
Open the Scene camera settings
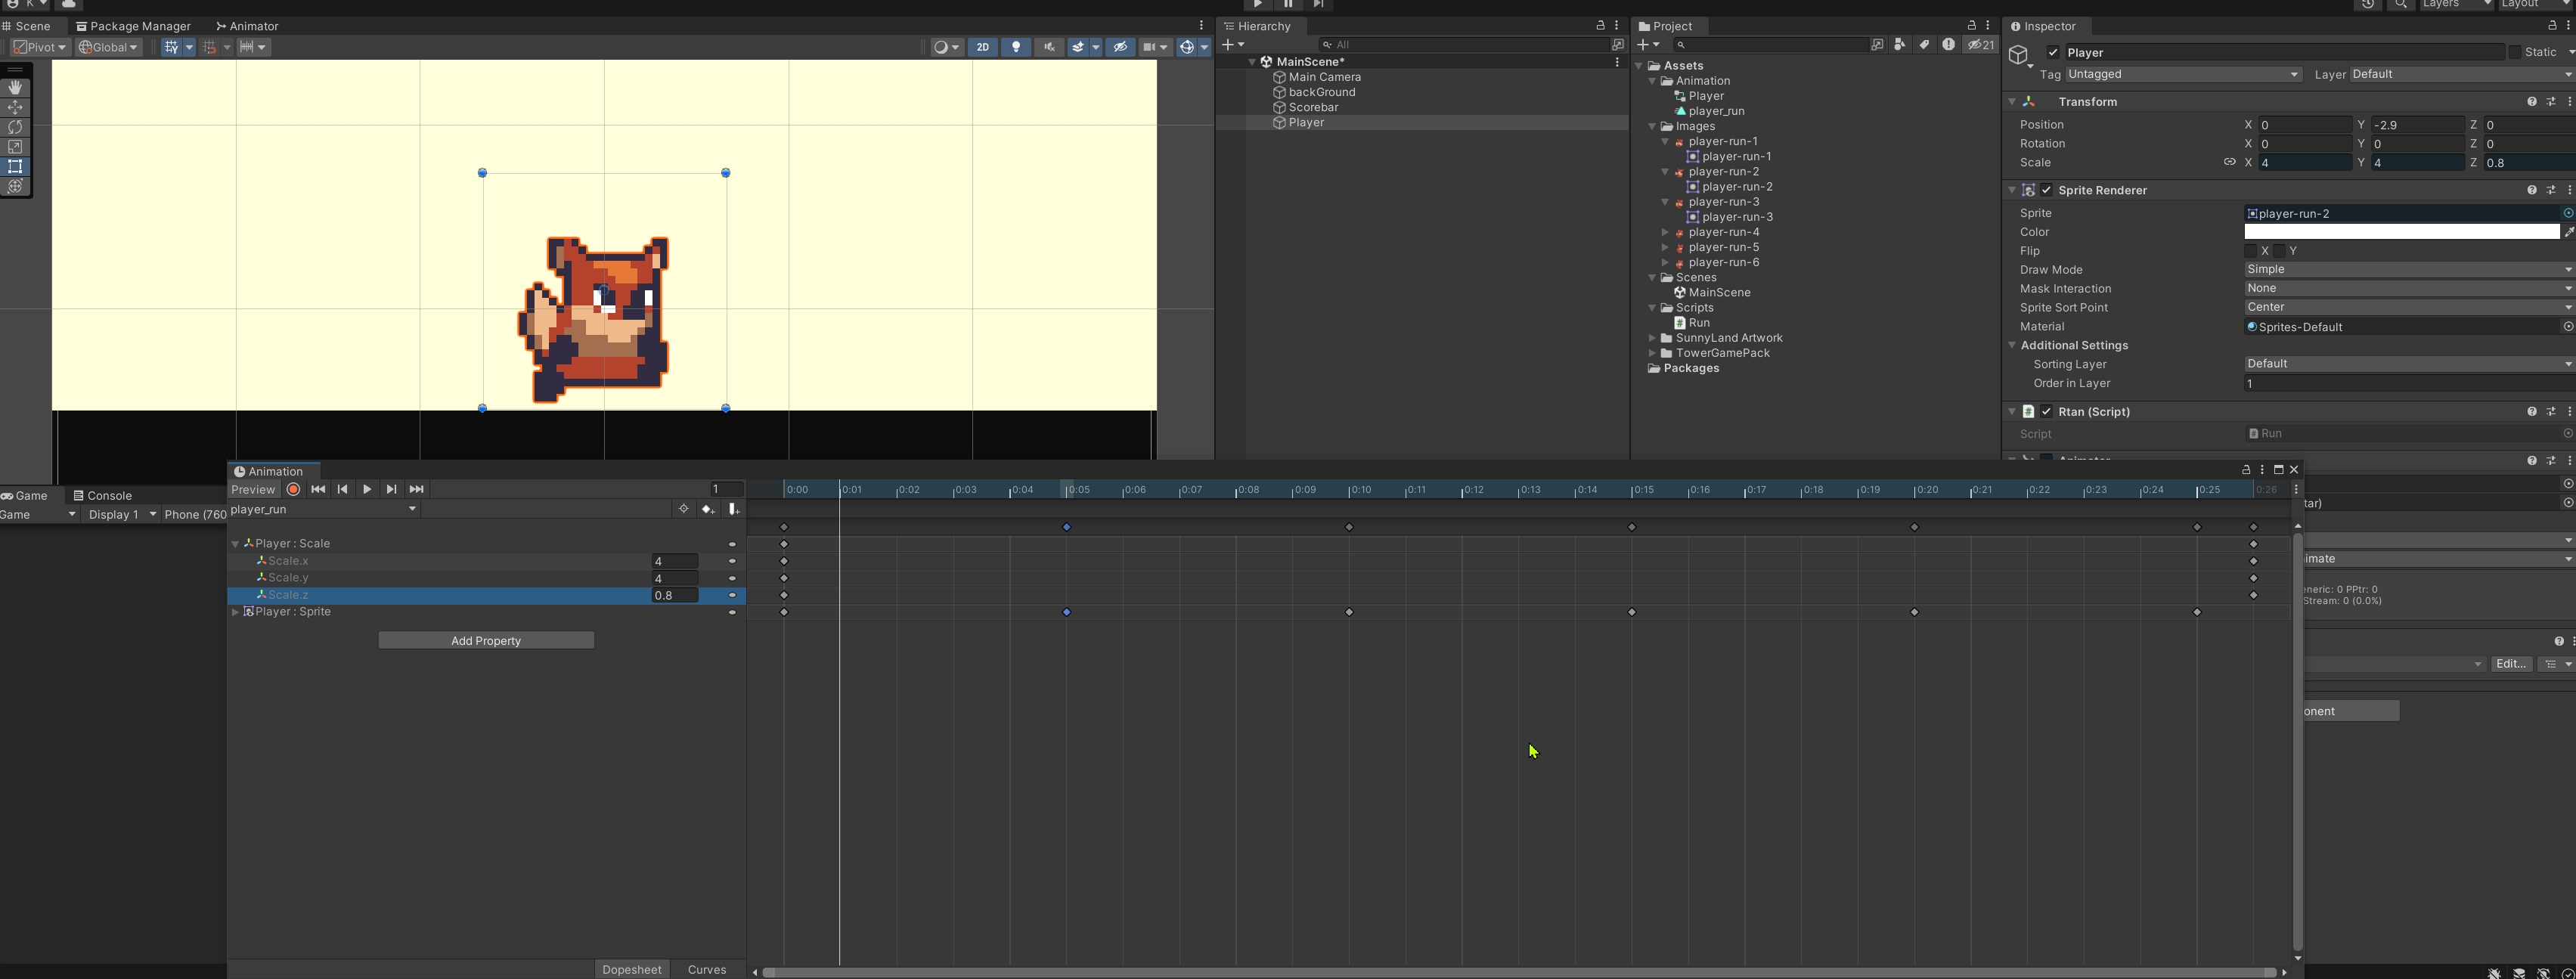point(1150,47)
